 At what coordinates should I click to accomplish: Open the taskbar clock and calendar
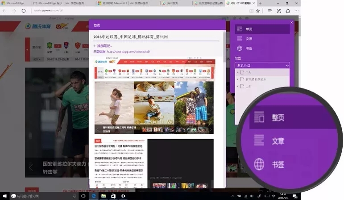[x=283, y=196]
